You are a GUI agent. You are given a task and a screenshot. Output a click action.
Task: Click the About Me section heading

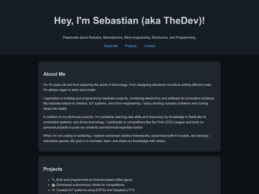coord(54,74)
